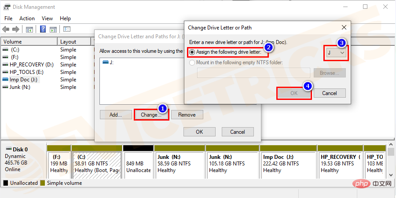Open the Help menu
Image resolution: width=396 pixels, height=198 pixels.
(65, 18)
